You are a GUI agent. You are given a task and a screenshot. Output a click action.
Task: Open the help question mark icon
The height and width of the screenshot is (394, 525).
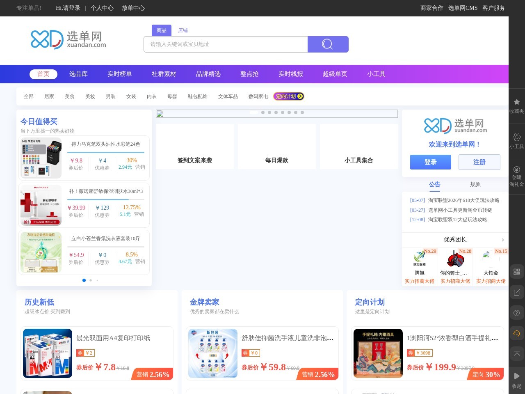pos(517,313)
